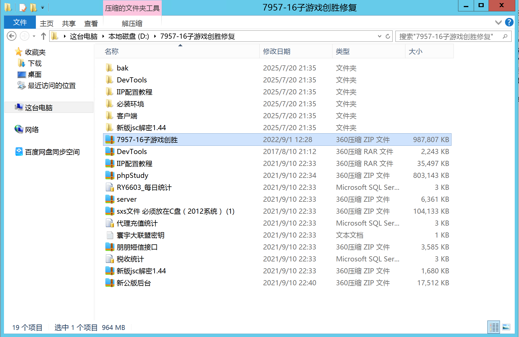Switch to the 解压缩 ribbon tab
519x337 pixels.
click(x=132, y=23)
